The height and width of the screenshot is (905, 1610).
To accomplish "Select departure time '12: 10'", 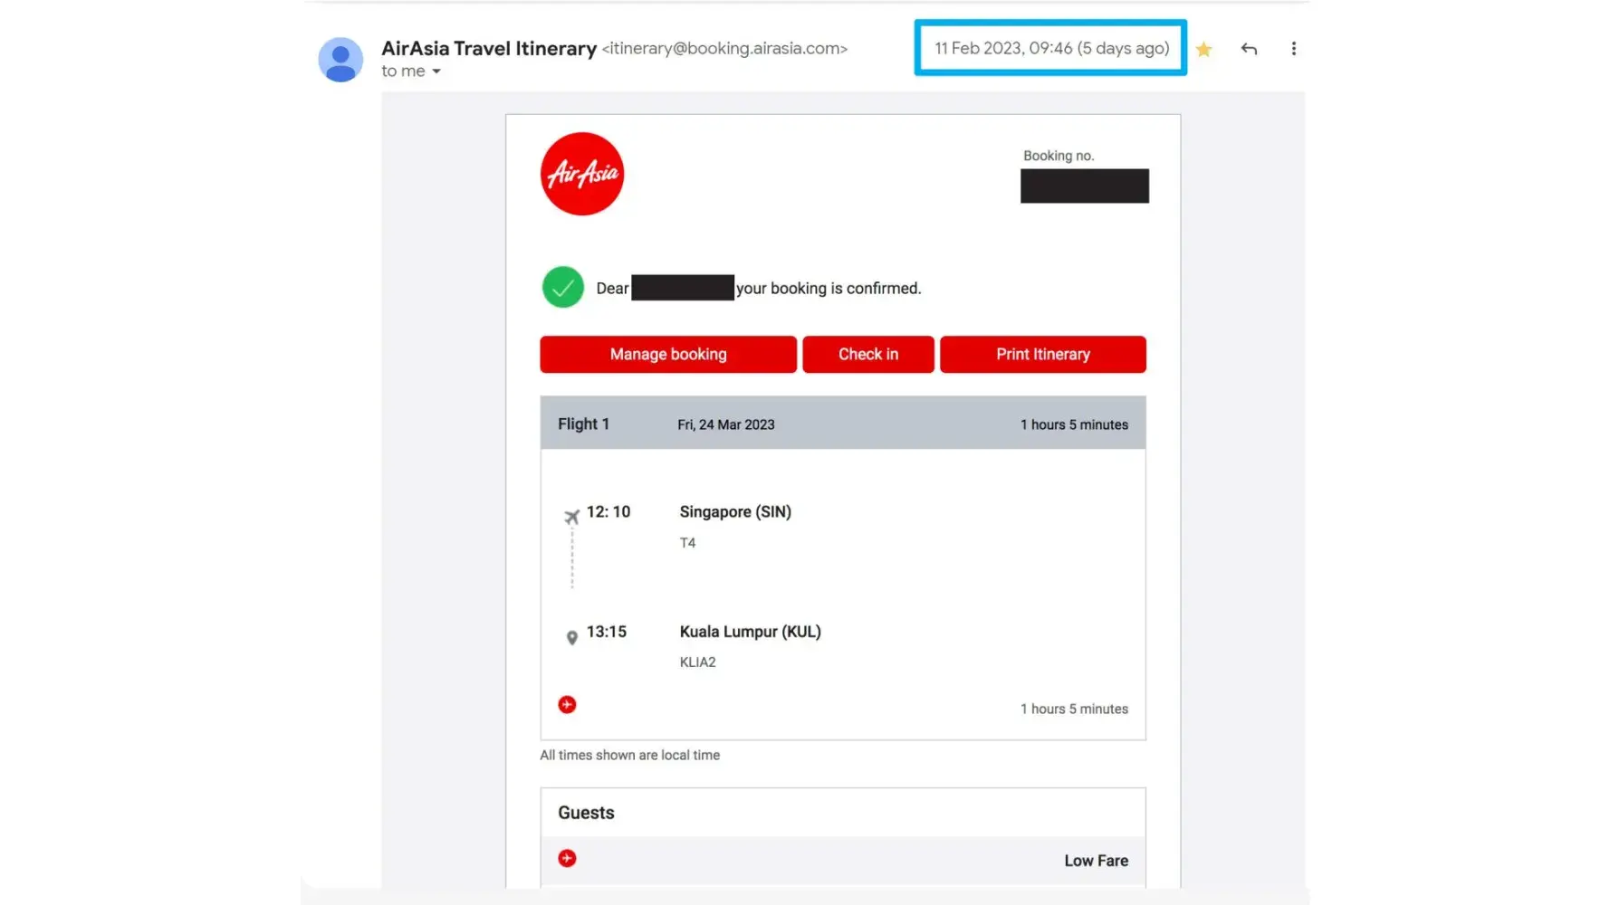I will coord(609,512).
